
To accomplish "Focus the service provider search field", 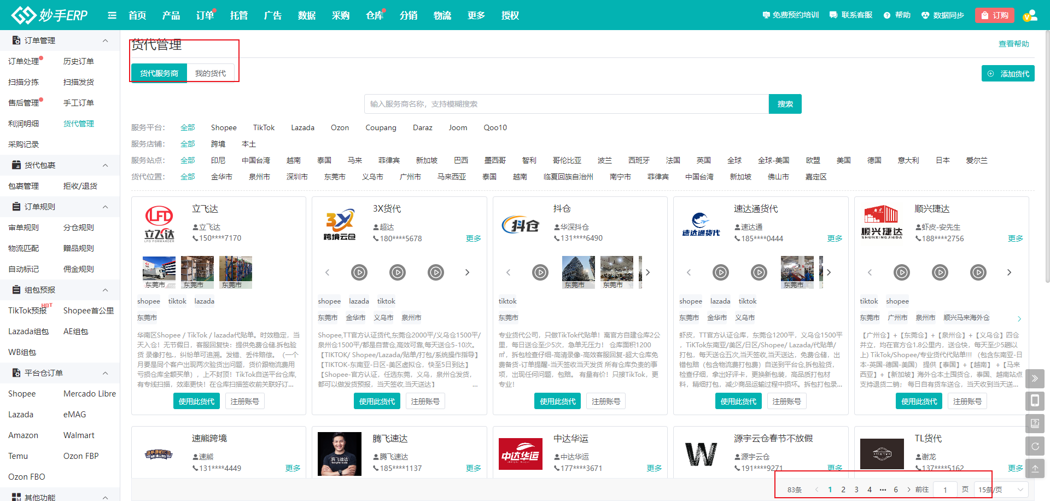I will [567, 104].
